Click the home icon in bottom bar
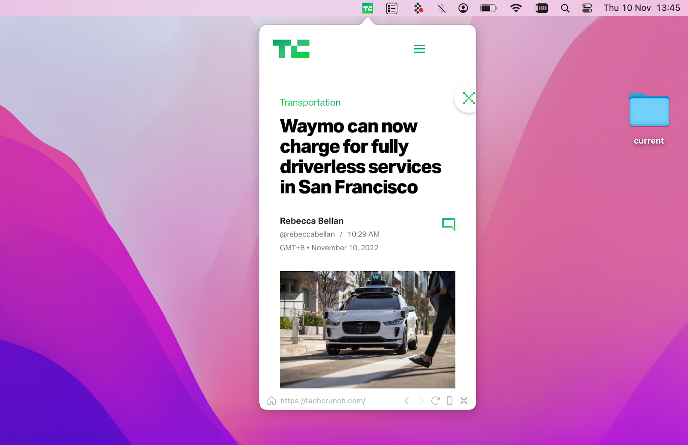 [271, 401]
